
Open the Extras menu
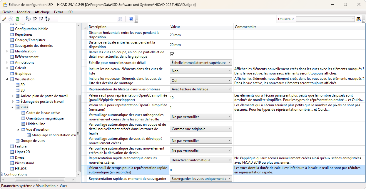(x=59, y=12)
